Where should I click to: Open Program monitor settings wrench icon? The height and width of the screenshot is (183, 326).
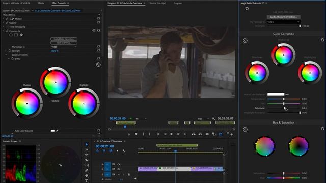point(213,118)
